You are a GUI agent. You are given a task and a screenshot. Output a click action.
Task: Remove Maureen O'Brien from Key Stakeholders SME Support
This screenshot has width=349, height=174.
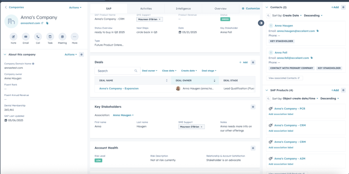tap(202, 127)
